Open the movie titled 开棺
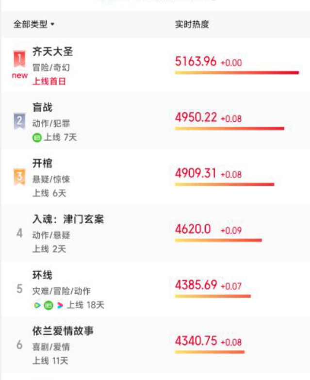Viewport: 310px width, 380px height. (x=42, y=164)
